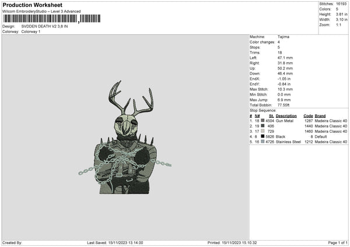Screen dimensions: 350x247
Task: Click the 'Created By:' footer label
Action: (x=12, y=243)
